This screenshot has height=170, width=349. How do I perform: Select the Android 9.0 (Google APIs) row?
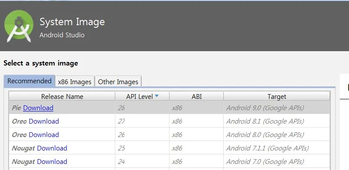tap(170, 108)
